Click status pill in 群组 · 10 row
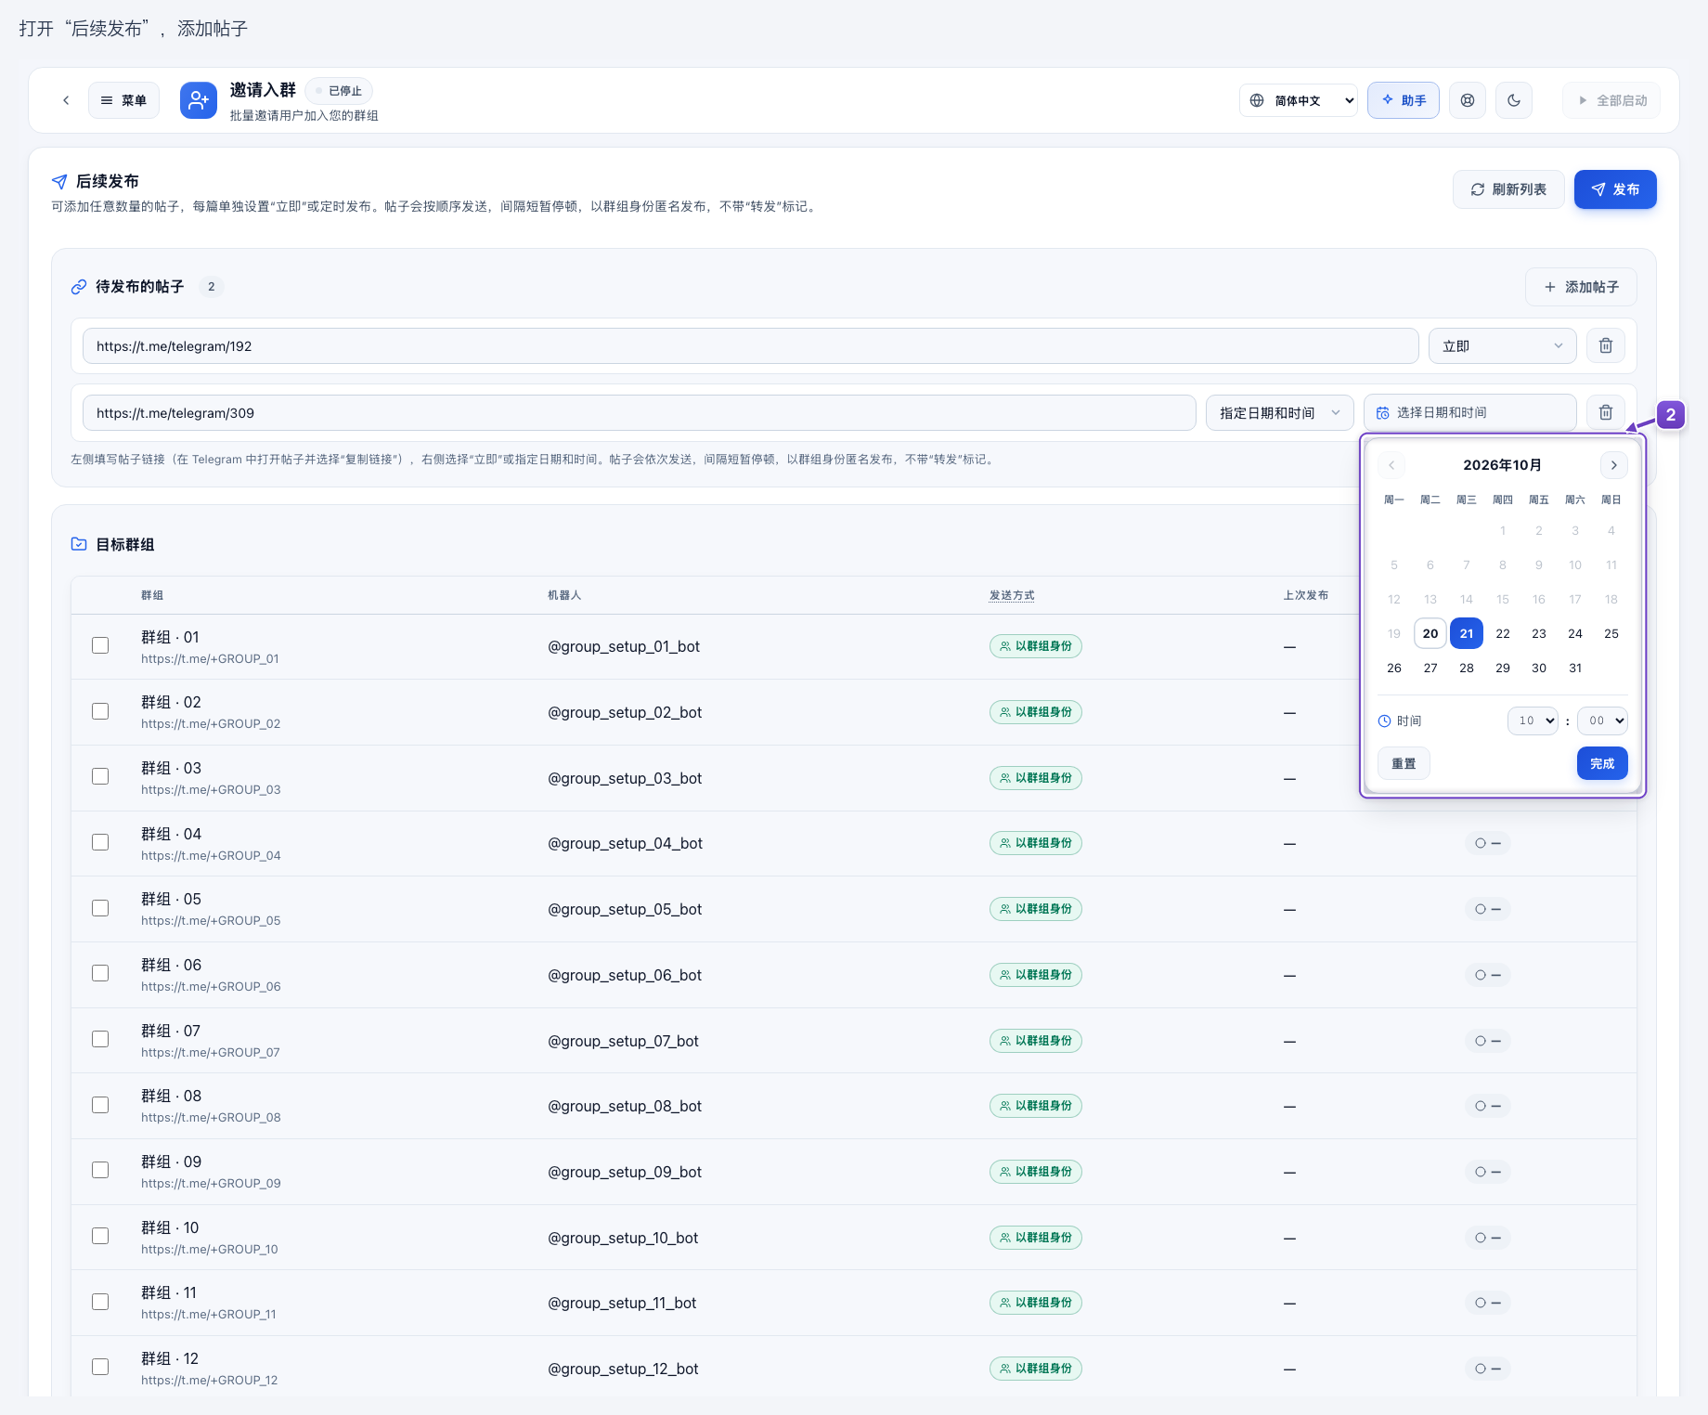The height and width of the screenshot is (1415, 1708). pyautogui.click(x=1488, y=1238)
